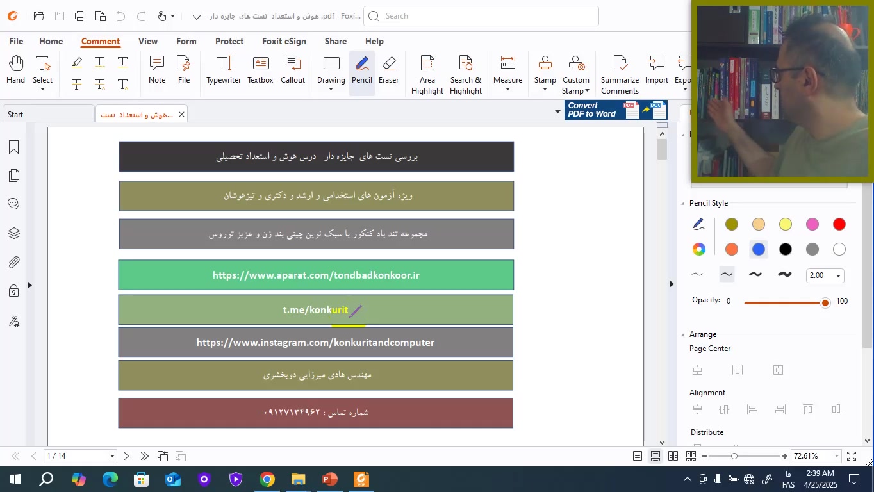Close the open PDF document tab
The height and width of the screenshot is (492, 874).
pos(181,115)
